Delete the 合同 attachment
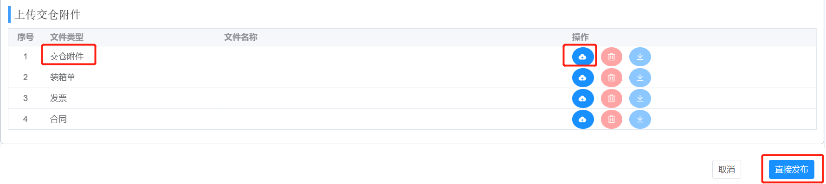This screenshot has height=184, width=826. coord(612,119)
